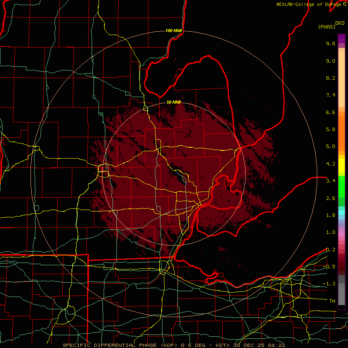Click the 50 NMI range ring label
Image resolution: width=348 pixels, height=348 pixels.
point(174,102)
